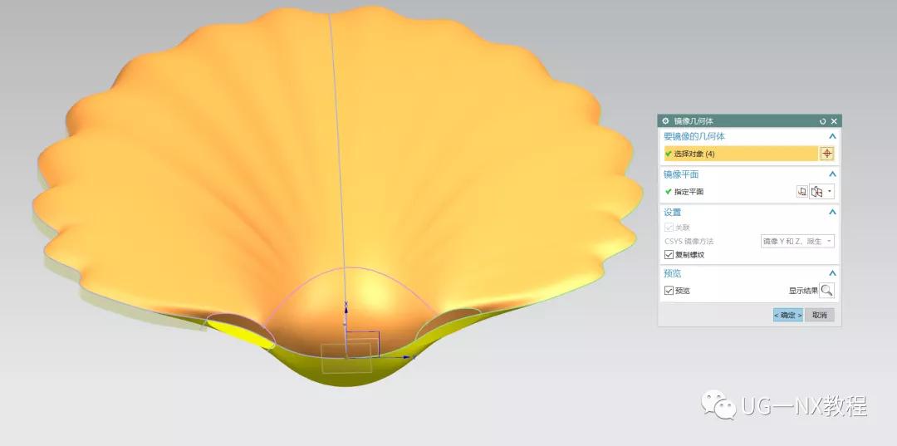897x446 pixels.
Task: Collapse the 预览 section
Action: point(832,273)
